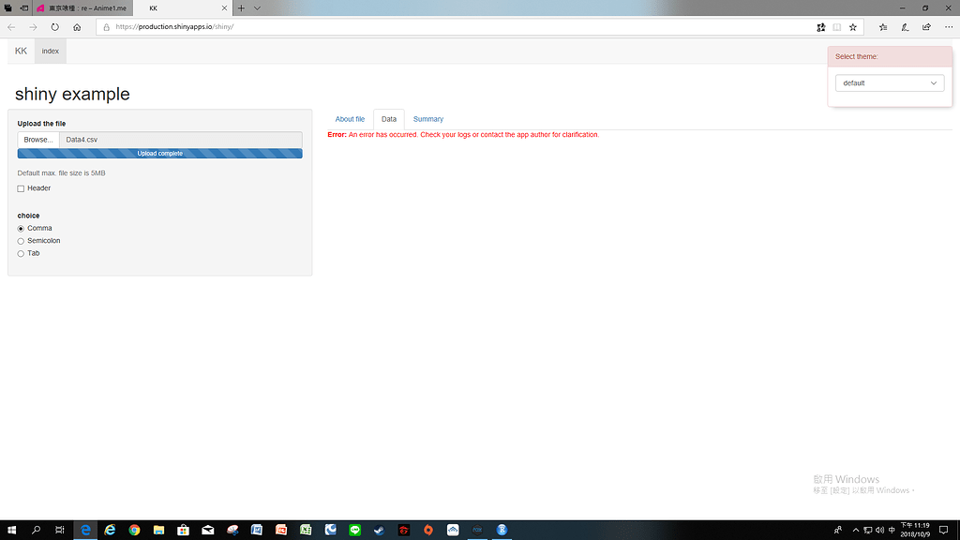
Task: Switch to the Summary tab
Action: tap(427, 119)
